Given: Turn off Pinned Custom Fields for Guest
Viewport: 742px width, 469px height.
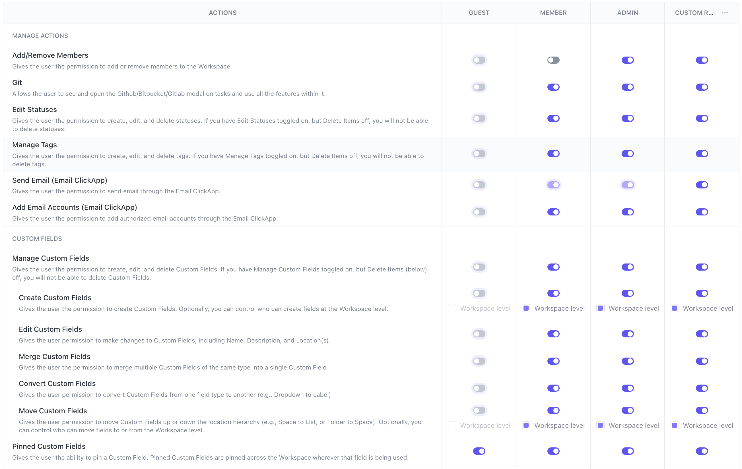Looking at the screenshot, I should coord(479,451).
